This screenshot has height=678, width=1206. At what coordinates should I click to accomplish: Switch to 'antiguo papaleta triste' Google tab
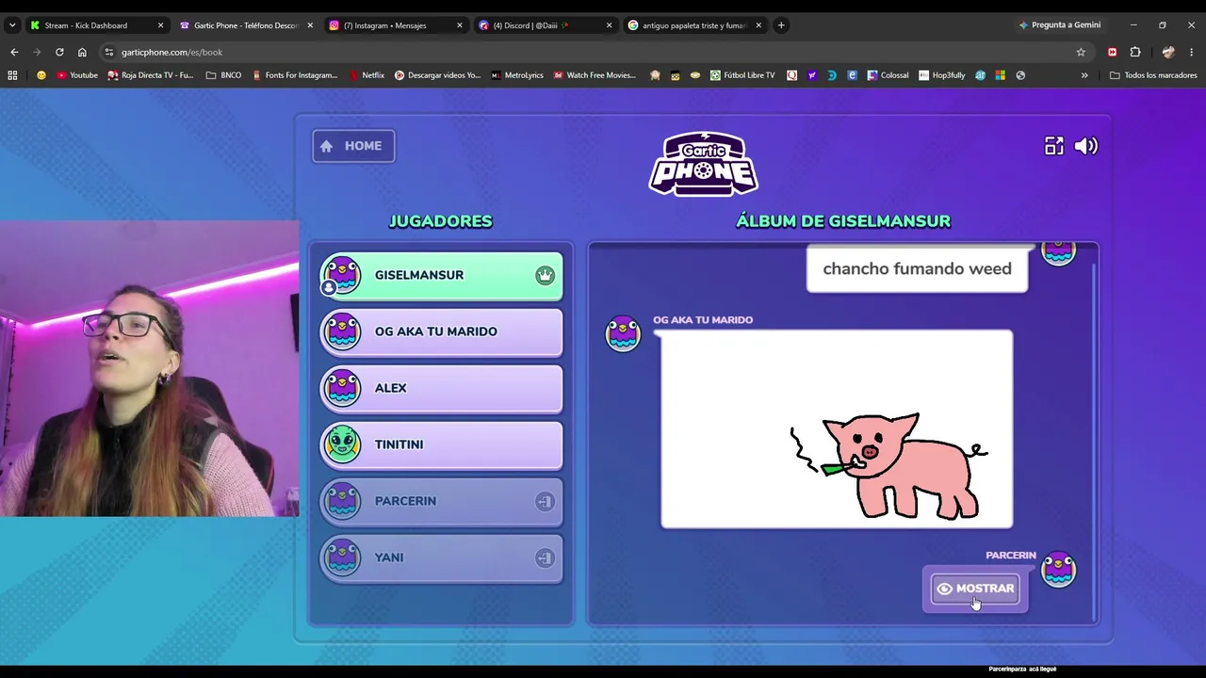[693, 25]
